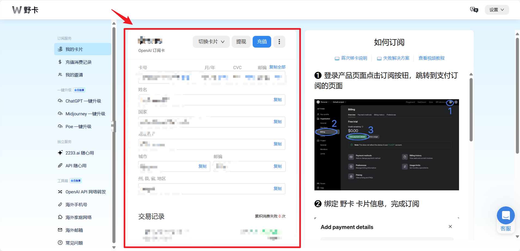Viewport: 520px width, 251px height.
Task: Click the 提现 button
Action: point(241,42)
